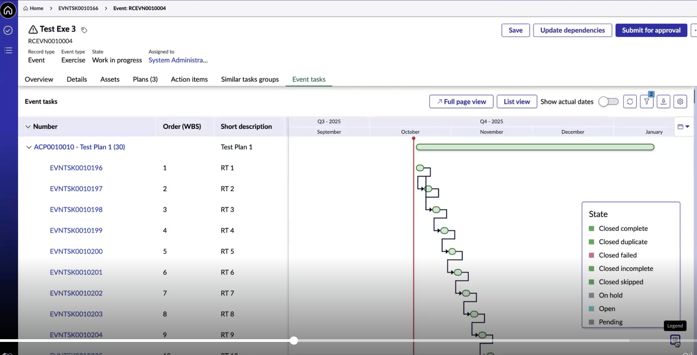This screenshot has width=697, height=355.
Task: Open the System Administra... assigned link
Action: (x=178, y=60)
